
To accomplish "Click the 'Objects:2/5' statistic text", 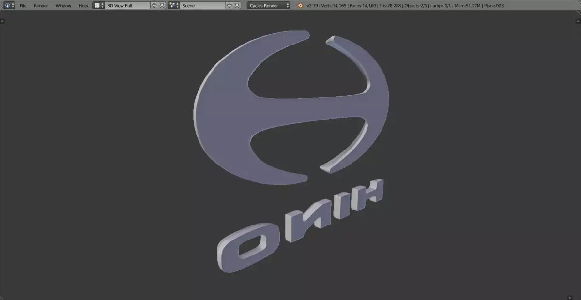I will [416, 6].
